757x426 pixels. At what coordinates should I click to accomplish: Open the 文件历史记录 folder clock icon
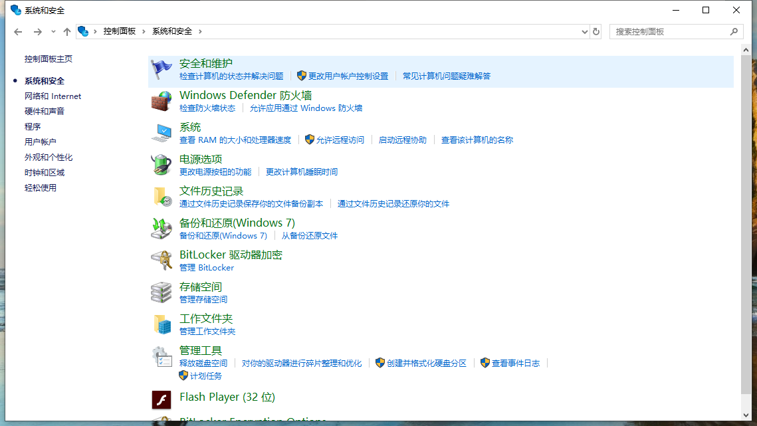coord(162,197)
